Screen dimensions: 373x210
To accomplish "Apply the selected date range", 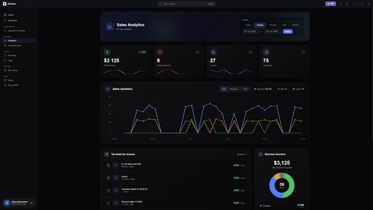I will [x=288, y=31].
